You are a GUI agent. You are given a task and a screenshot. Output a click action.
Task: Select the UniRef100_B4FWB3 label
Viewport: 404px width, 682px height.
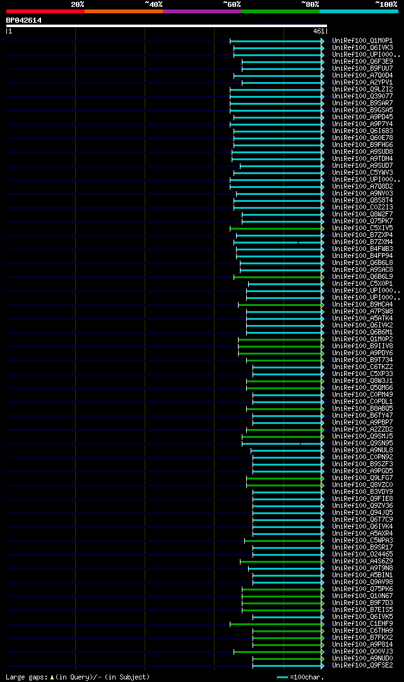(362, 249)
